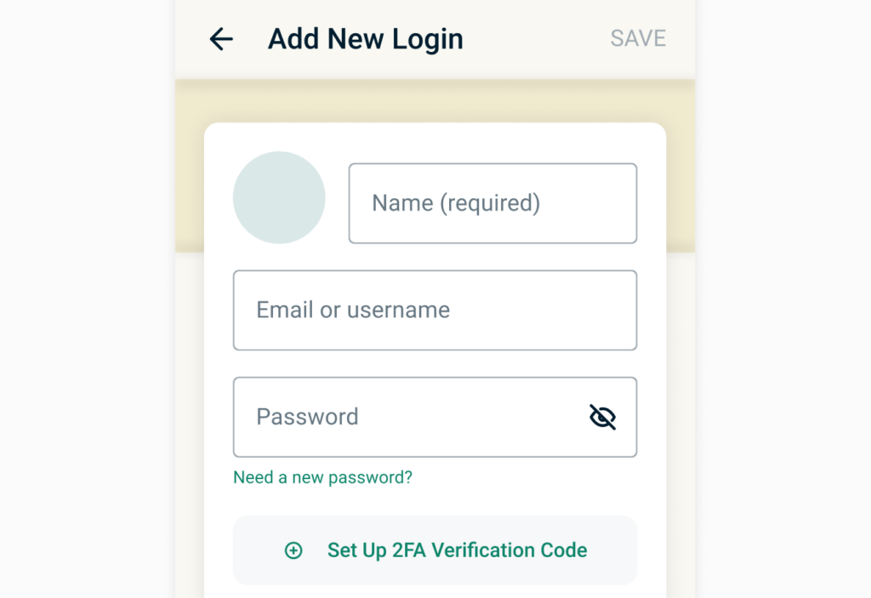Tap the navigation arrow in the header
Screen dimensions: 871x598
point(220,39)
